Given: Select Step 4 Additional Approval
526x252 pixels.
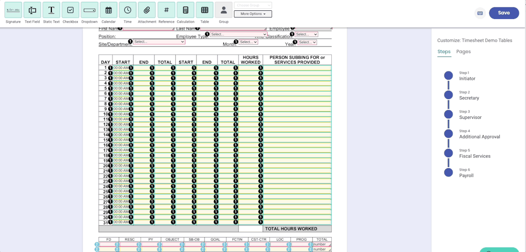Looking at the screenshot, I should point(472,134).
